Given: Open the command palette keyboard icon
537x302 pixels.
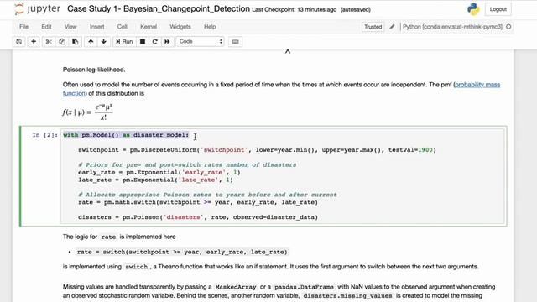Looking at the screenshot, I should coord(235,42).
